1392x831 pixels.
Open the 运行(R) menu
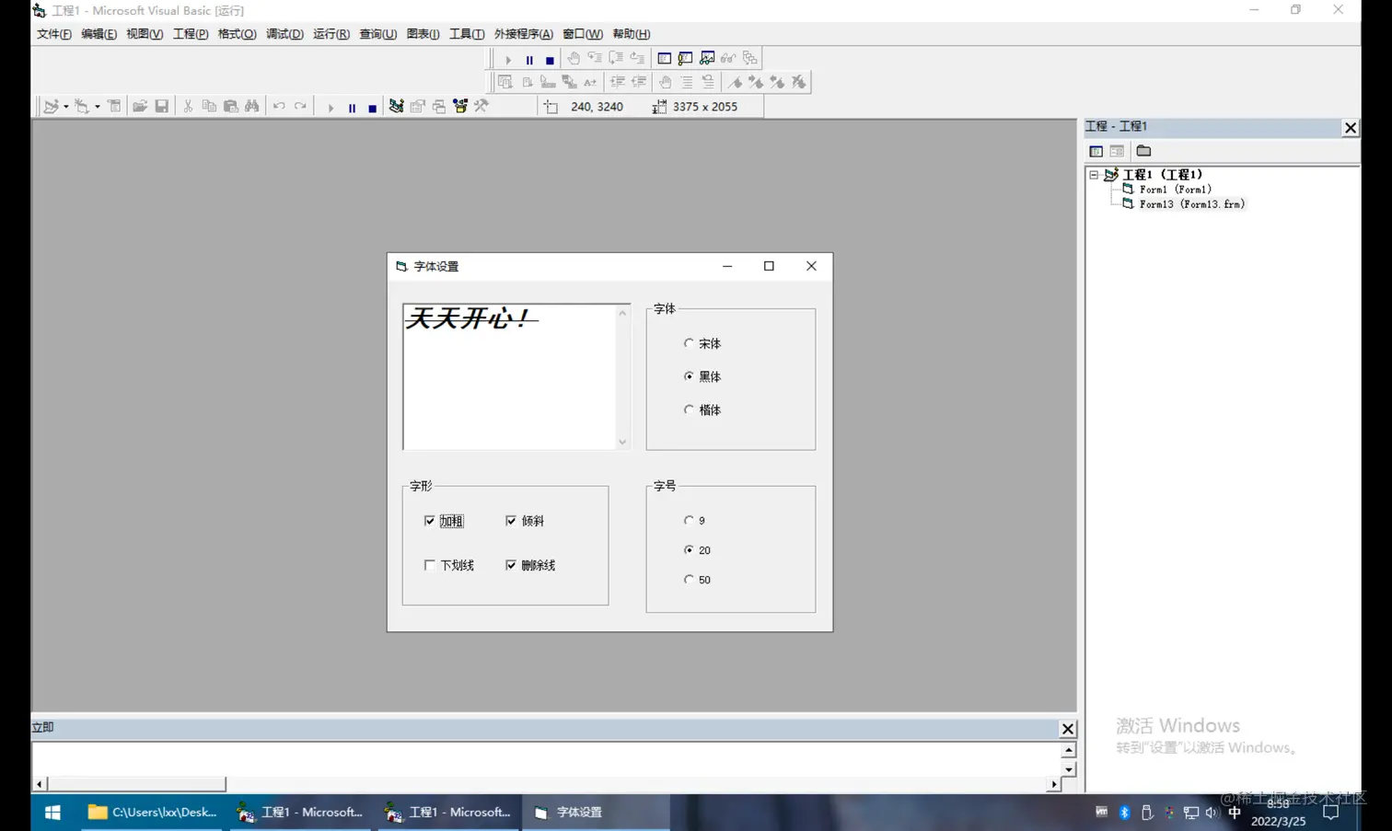tap(331, 34)
